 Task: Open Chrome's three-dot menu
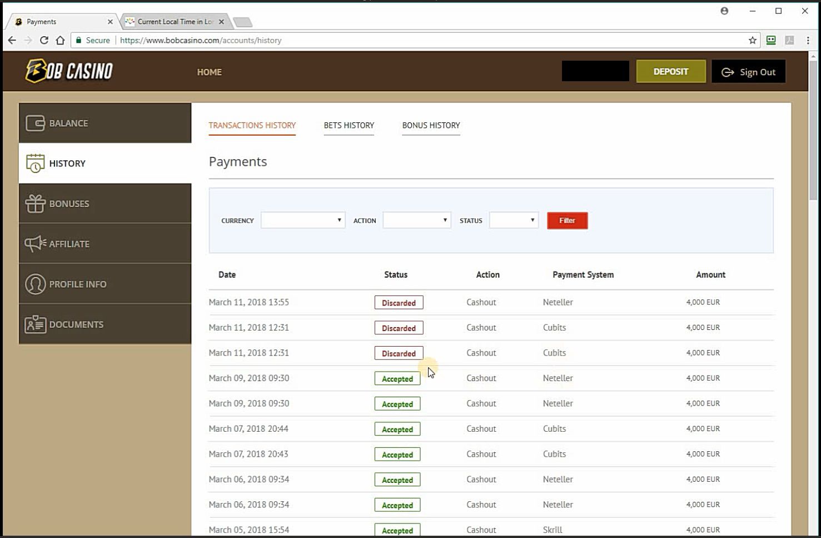coord(808,40)
